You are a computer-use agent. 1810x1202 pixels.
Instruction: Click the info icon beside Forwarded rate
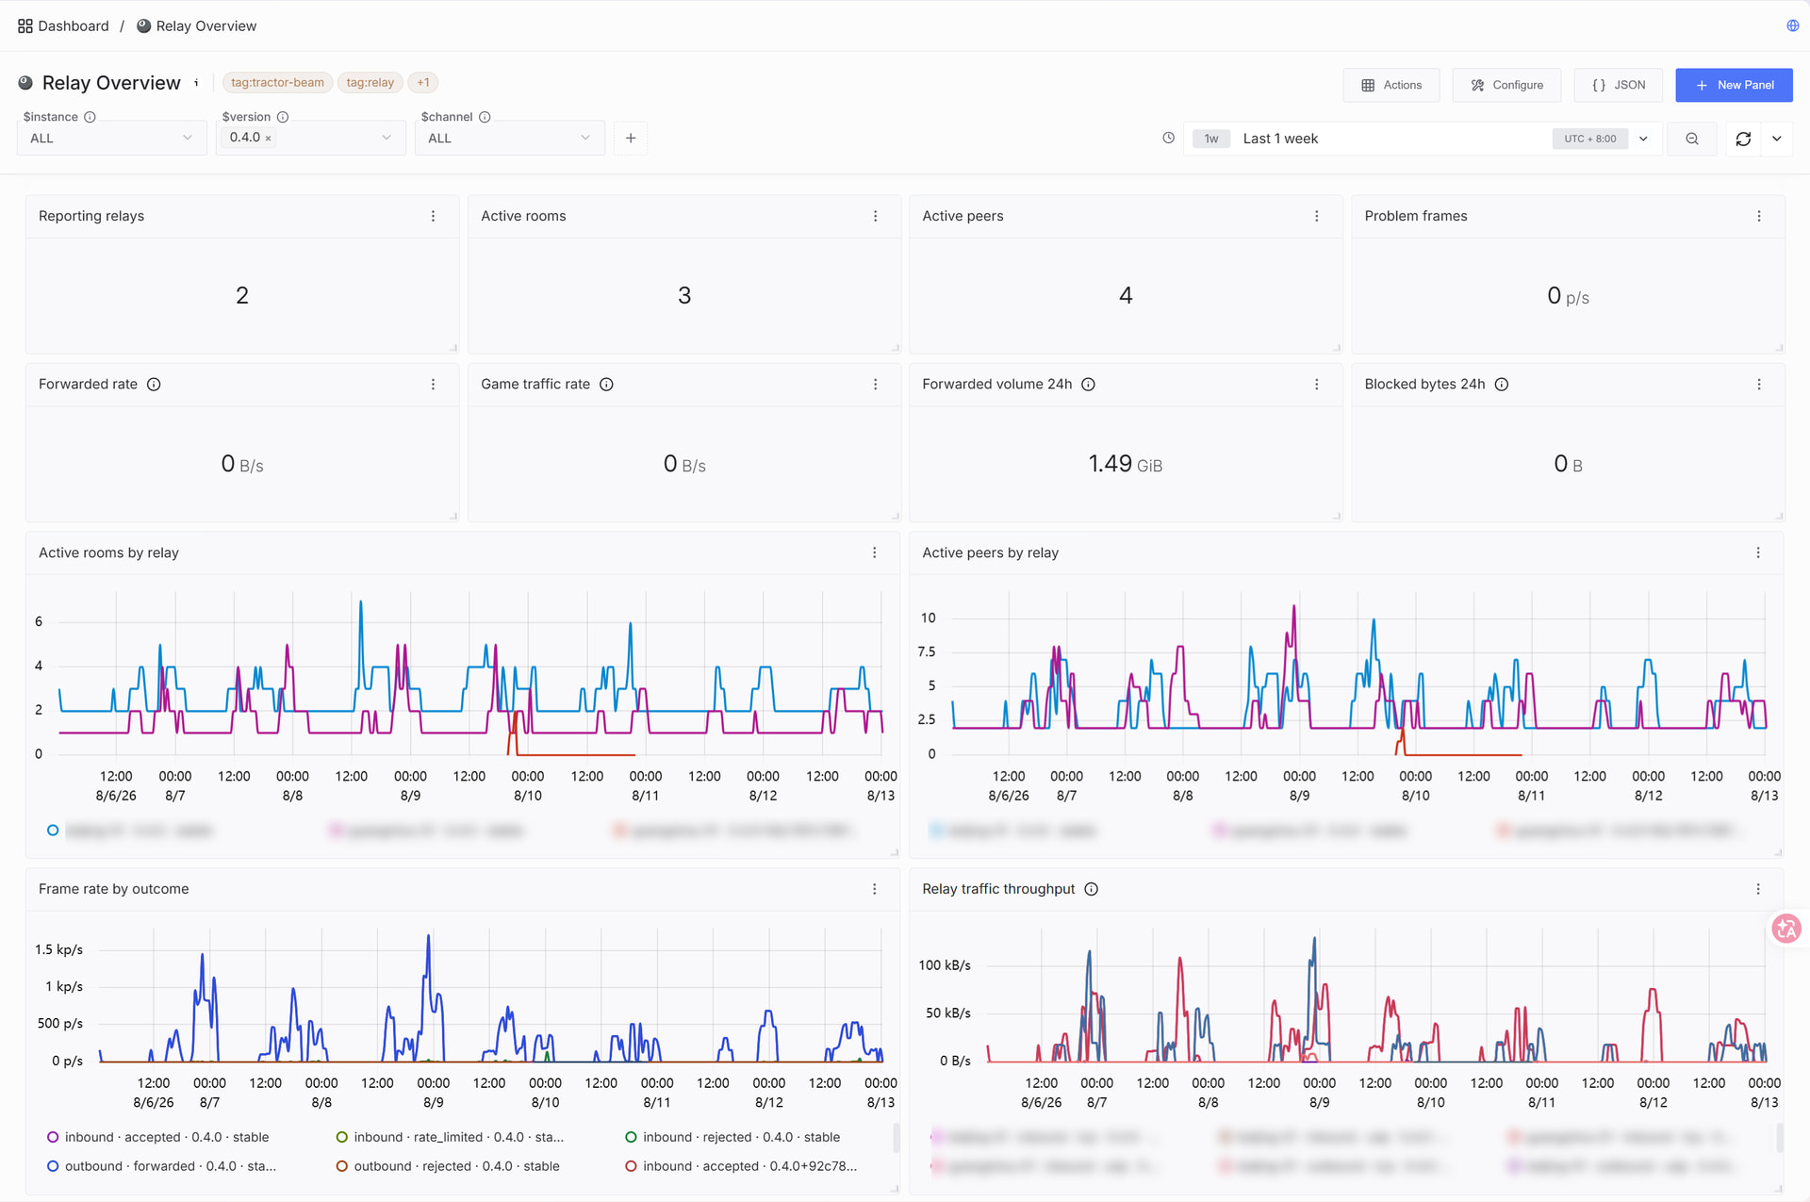pyautogui.click(x=154, y=384)
